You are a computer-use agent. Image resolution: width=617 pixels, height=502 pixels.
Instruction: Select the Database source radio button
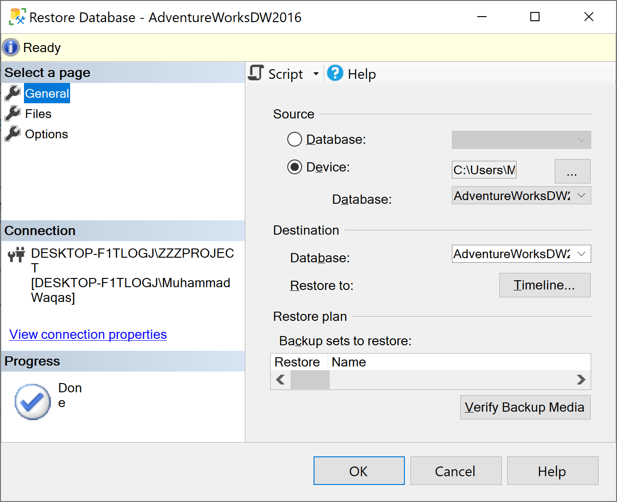(x=295, y=139)
